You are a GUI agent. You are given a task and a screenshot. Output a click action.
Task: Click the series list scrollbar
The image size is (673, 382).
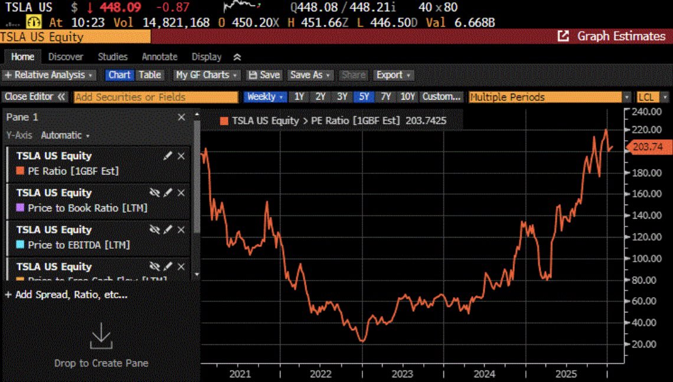coord(197,177)
